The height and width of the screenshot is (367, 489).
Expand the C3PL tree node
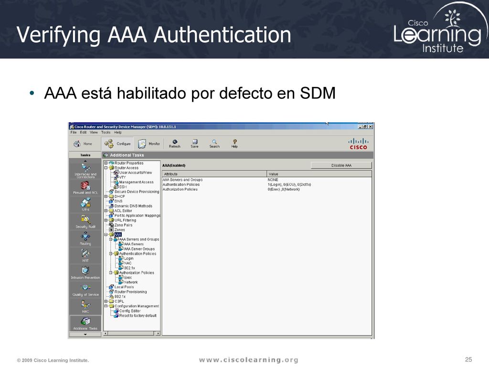[106, 301]
